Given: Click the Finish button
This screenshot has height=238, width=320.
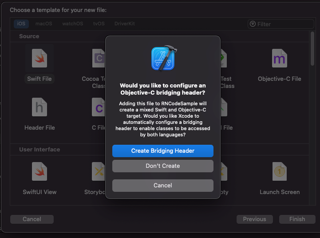Looking at the screenshot, I should coord(297,219).
